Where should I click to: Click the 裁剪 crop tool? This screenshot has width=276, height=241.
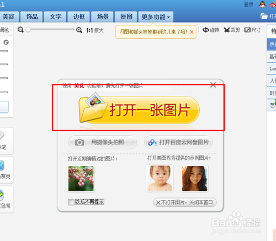pyautogui.click(x=232, y=30)
